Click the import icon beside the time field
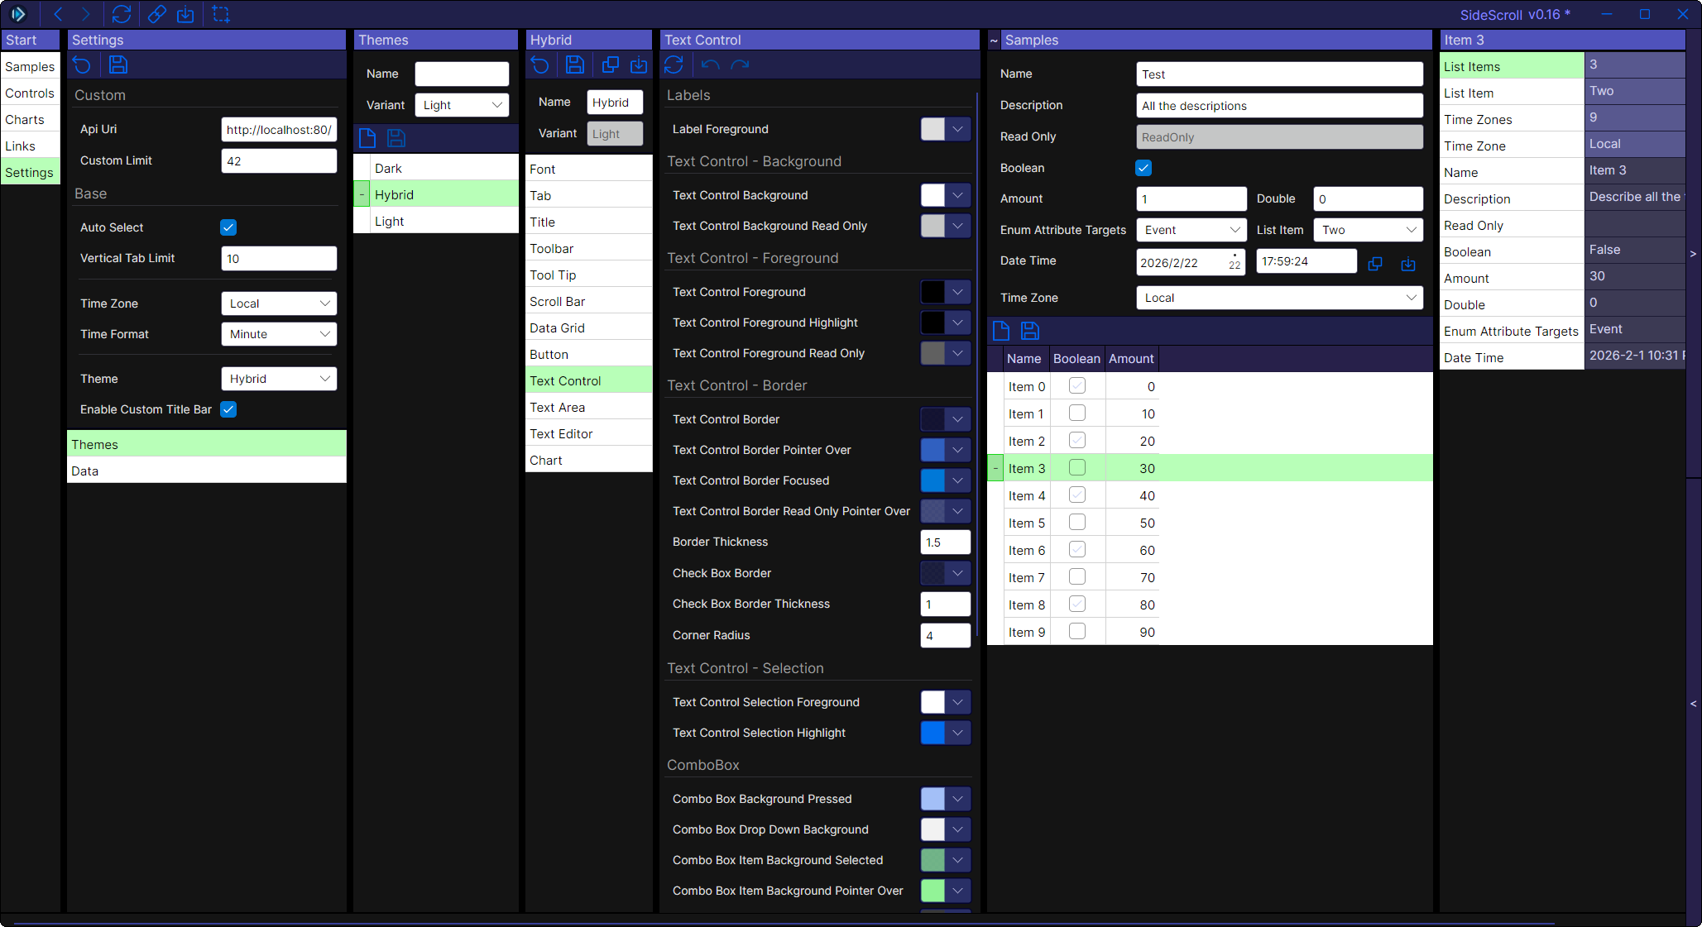 1407,264
